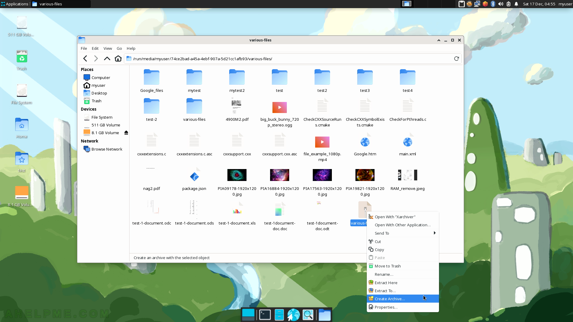573x322 pixels.
Task: Select test-1-document.xls spreadsheet file
Action: coord(237,213)
